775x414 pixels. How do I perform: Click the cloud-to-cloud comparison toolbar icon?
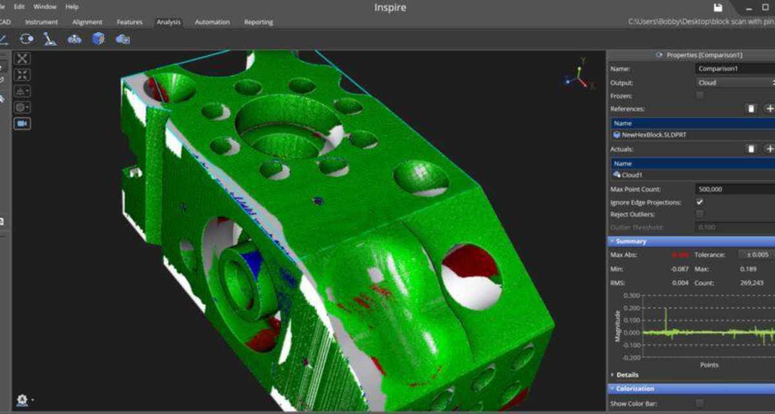pyautogui.click(x=123, y=39)
